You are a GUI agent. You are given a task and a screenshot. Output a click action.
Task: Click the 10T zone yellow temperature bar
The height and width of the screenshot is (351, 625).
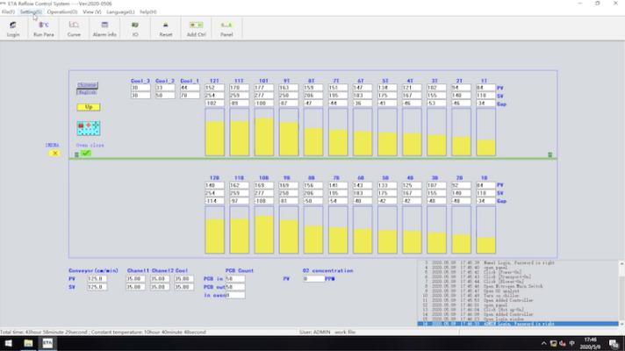[263, 136]
